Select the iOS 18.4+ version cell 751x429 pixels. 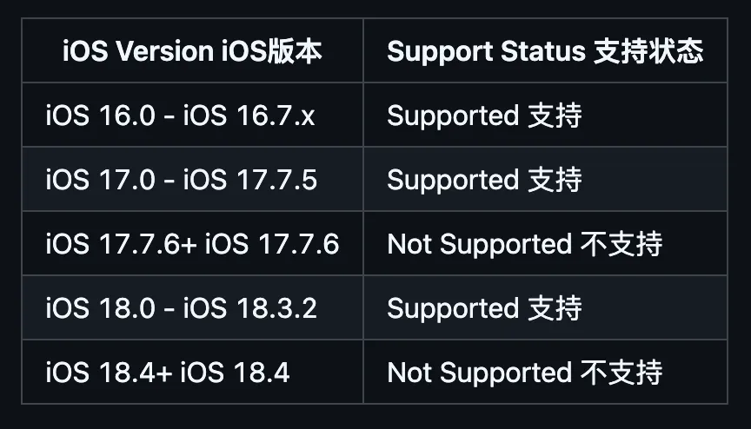168,373
